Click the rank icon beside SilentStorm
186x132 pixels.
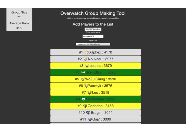(83, 72)
